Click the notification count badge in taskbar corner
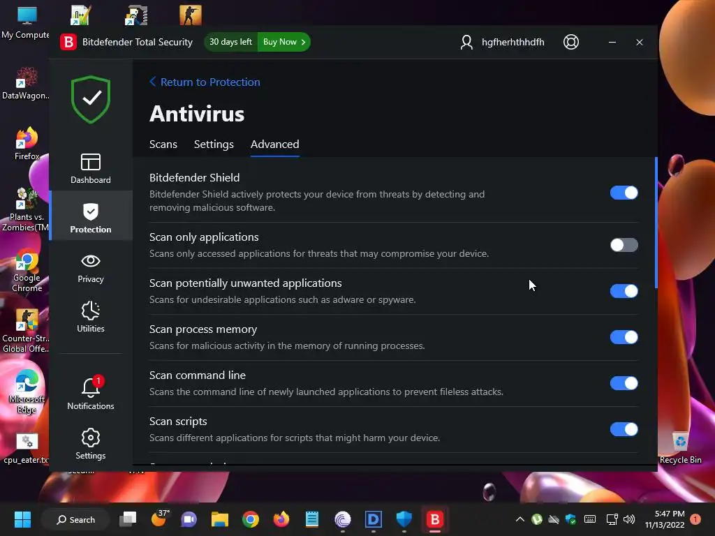Viewport: 715px width, 536px height. click(x=695, y=519)
